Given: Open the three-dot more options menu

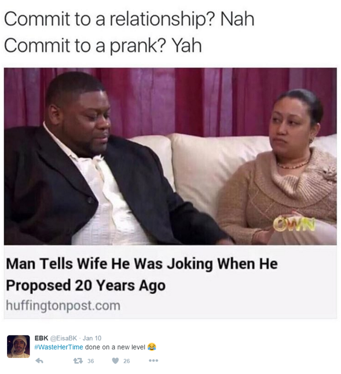Looking at the screenshot, I should [153, 360].
